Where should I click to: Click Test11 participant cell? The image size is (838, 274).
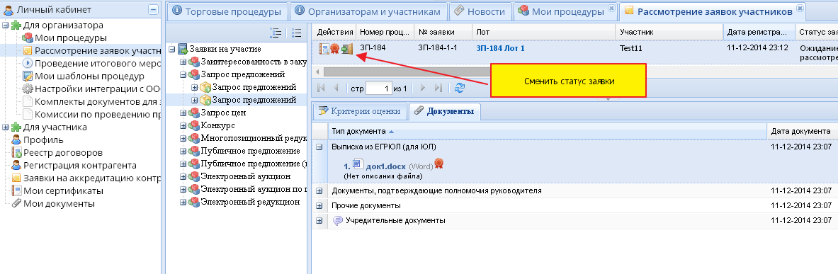click(630, 48)
